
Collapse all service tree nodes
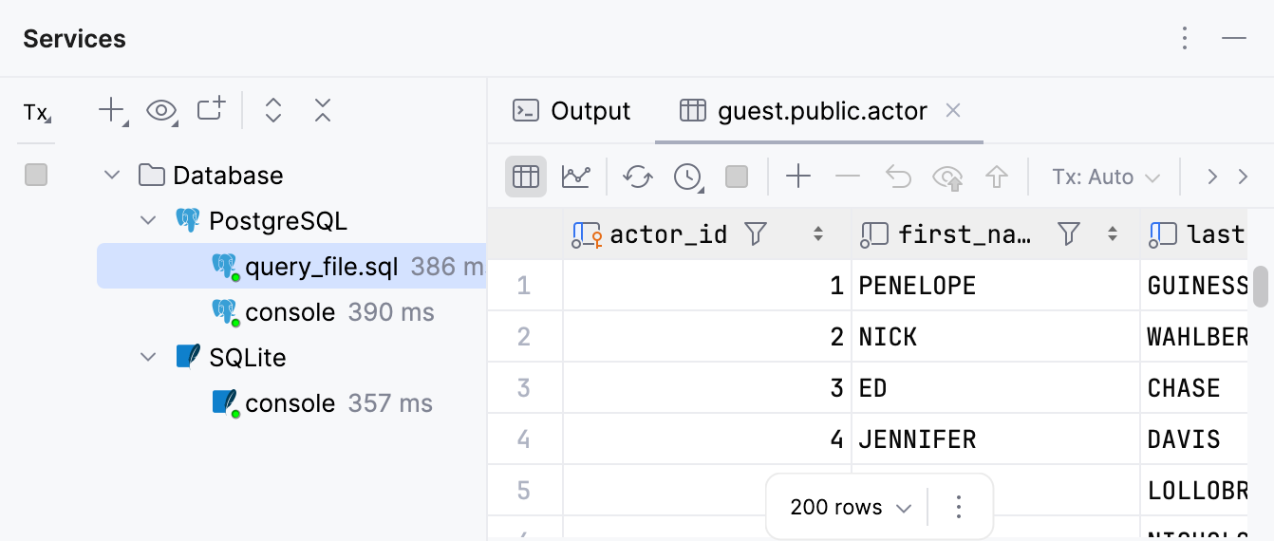click(x=323, y=110)
